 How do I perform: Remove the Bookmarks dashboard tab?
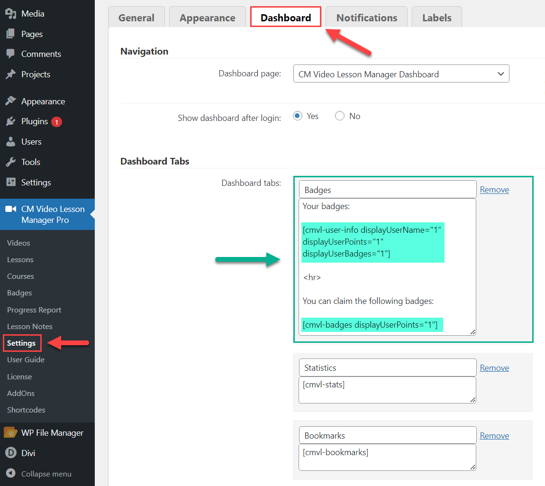(x=494, y=436)
